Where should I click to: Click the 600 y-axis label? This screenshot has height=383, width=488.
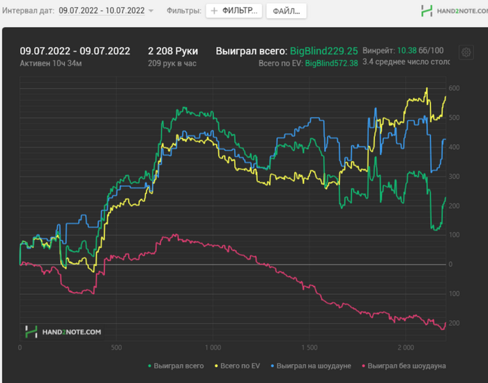(x=454, y=88)
